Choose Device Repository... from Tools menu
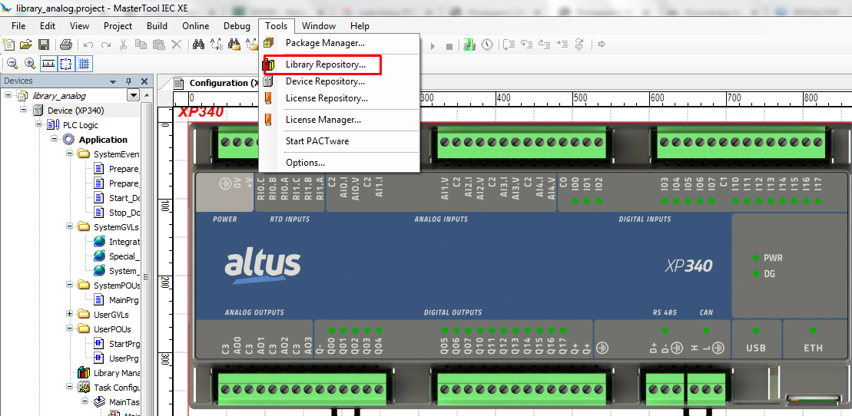 [x=339, y=81]
